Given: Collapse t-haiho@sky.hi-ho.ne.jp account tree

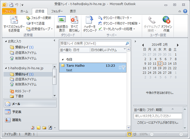Looking at the screenshot, I should point(6,68).
